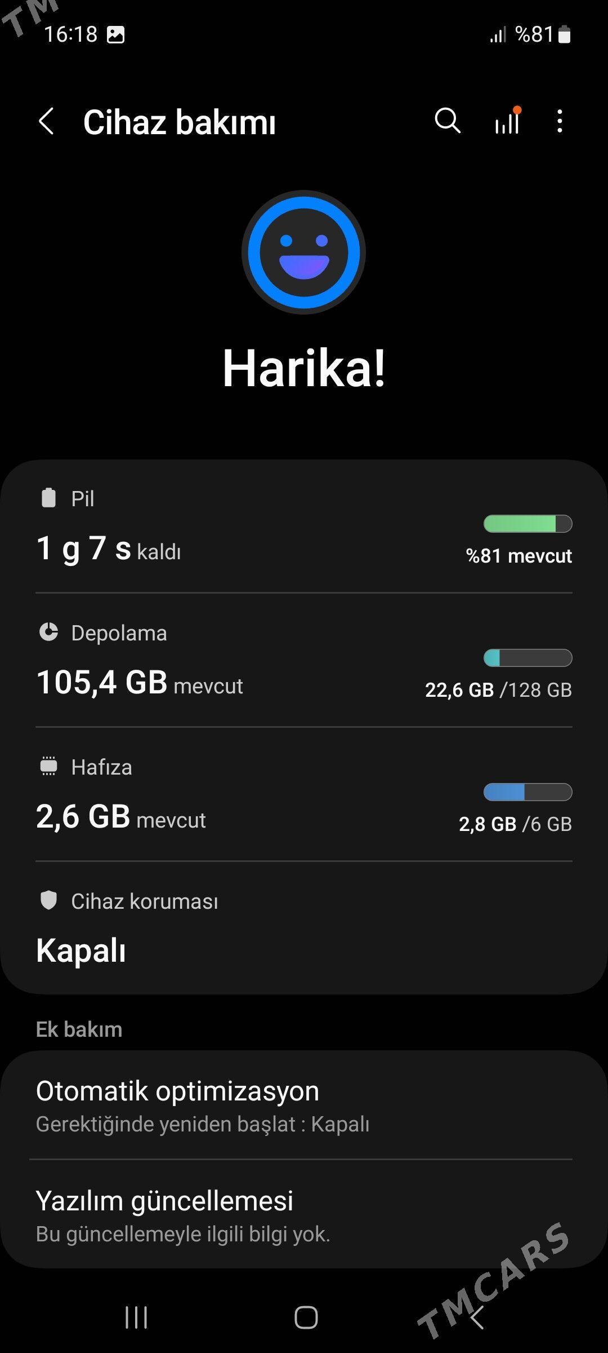
Task: Tap the 105,4 GB mevcut storage text
Action: [x=140, y=683]
